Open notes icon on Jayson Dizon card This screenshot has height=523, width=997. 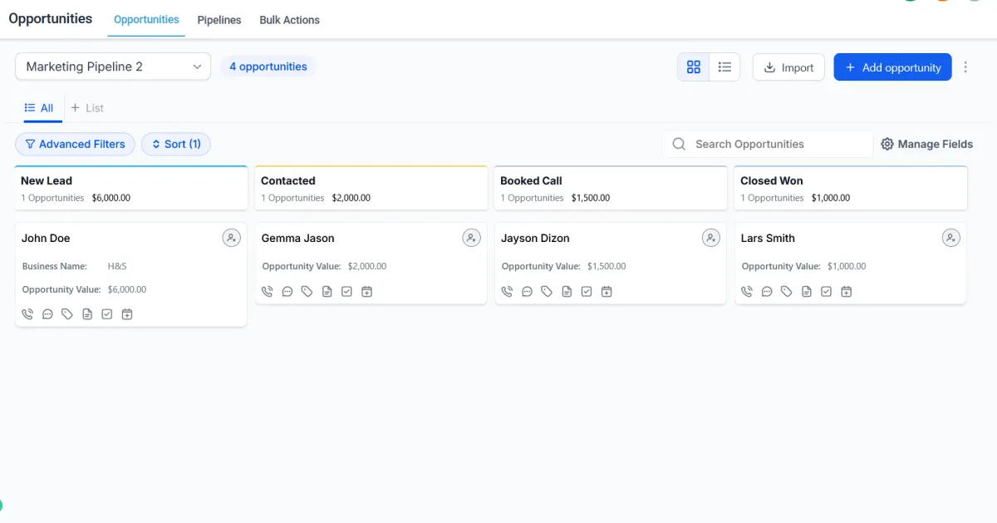tap(567, 292)
